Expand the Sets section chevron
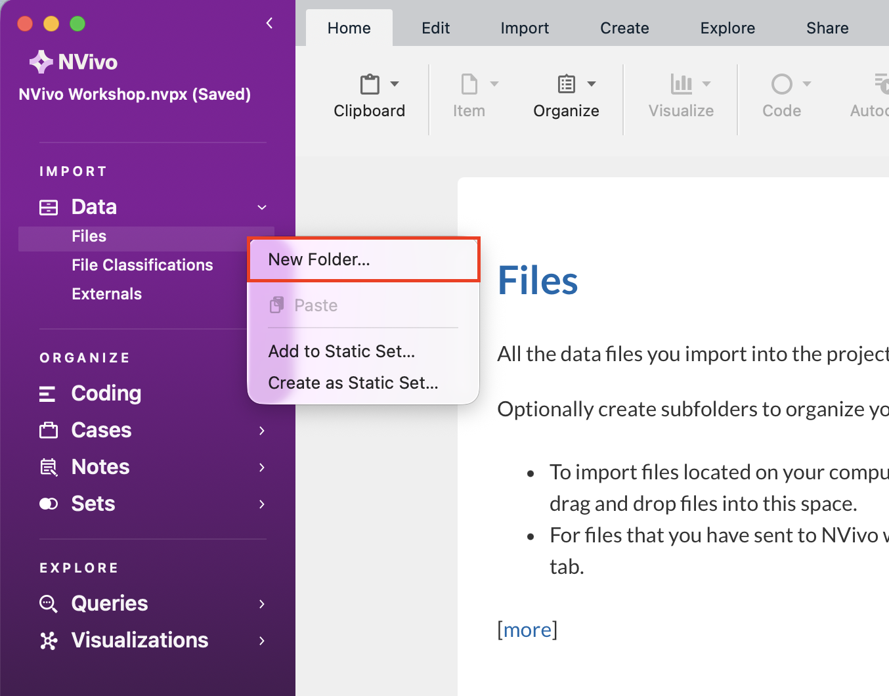Viewport: 889px width, 696px height. point(262,504)
